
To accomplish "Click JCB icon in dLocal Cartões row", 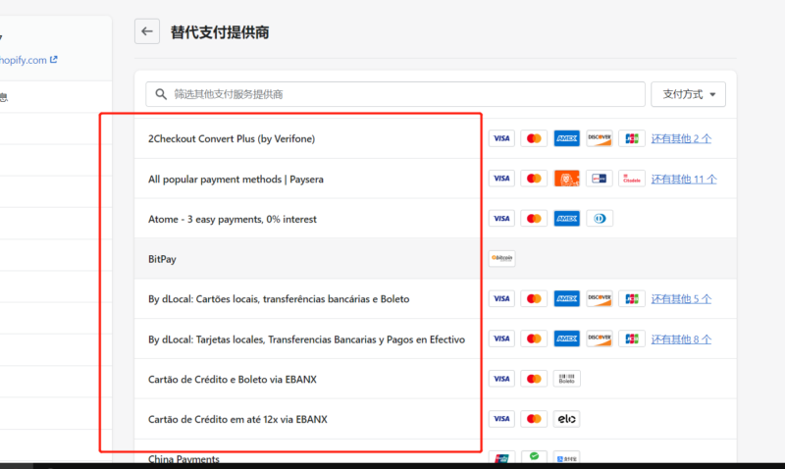I will pos(632,298).
